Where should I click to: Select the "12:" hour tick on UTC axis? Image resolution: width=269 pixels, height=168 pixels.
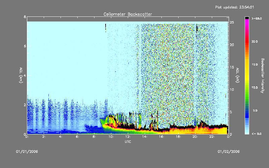[128, 137]
